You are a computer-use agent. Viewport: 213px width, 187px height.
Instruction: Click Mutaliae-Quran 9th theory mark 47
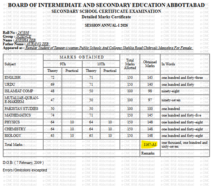[x=52, y=100]
